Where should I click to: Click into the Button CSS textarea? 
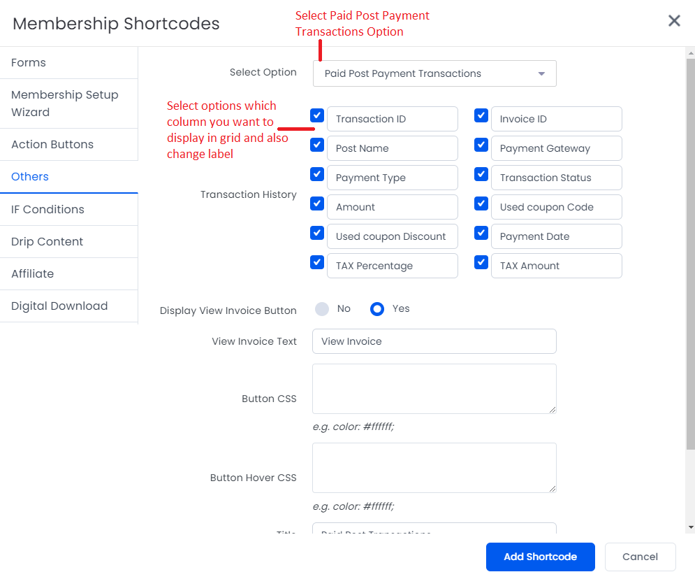click(434, 389)
